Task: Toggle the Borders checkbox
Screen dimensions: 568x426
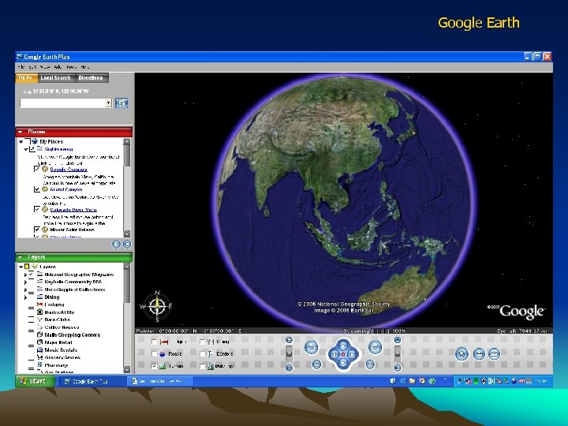Action: click(x=203, y=354)
